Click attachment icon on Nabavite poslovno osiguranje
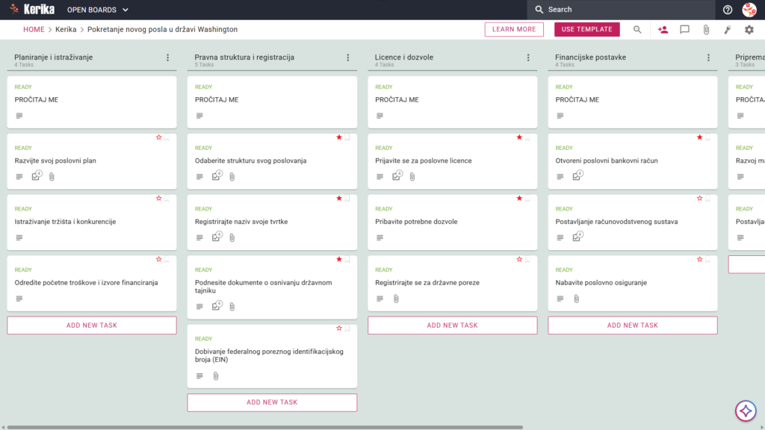Screen dimensions: 765x430 tap(576, 299)
